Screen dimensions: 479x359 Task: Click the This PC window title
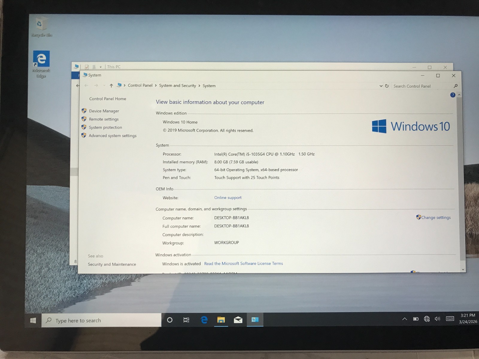pyautogui.click(x=114, y=67)
